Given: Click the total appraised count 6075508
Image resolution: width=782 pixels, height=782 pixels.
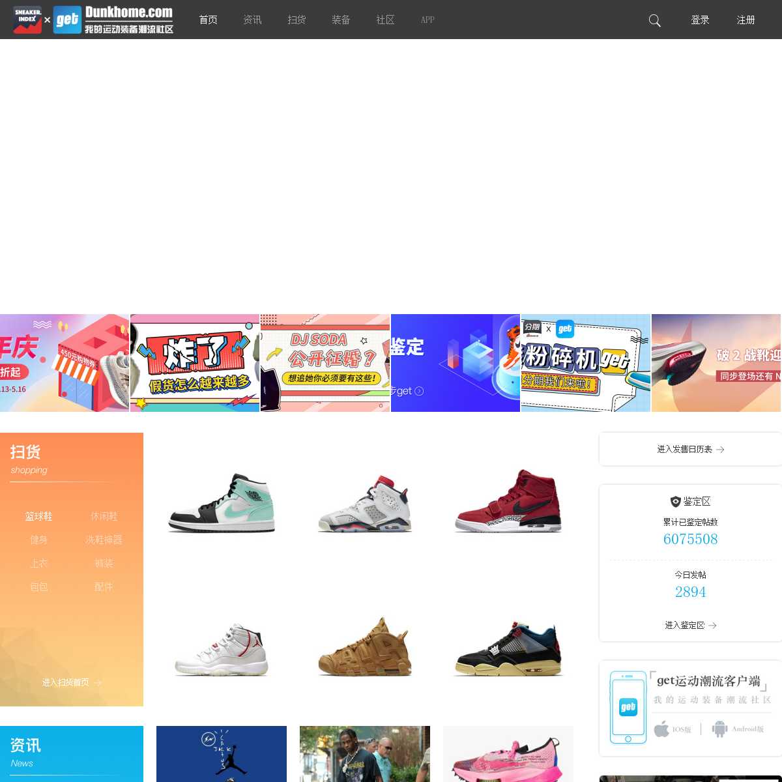Looking at the screenshot, I should tap(691, 539).
